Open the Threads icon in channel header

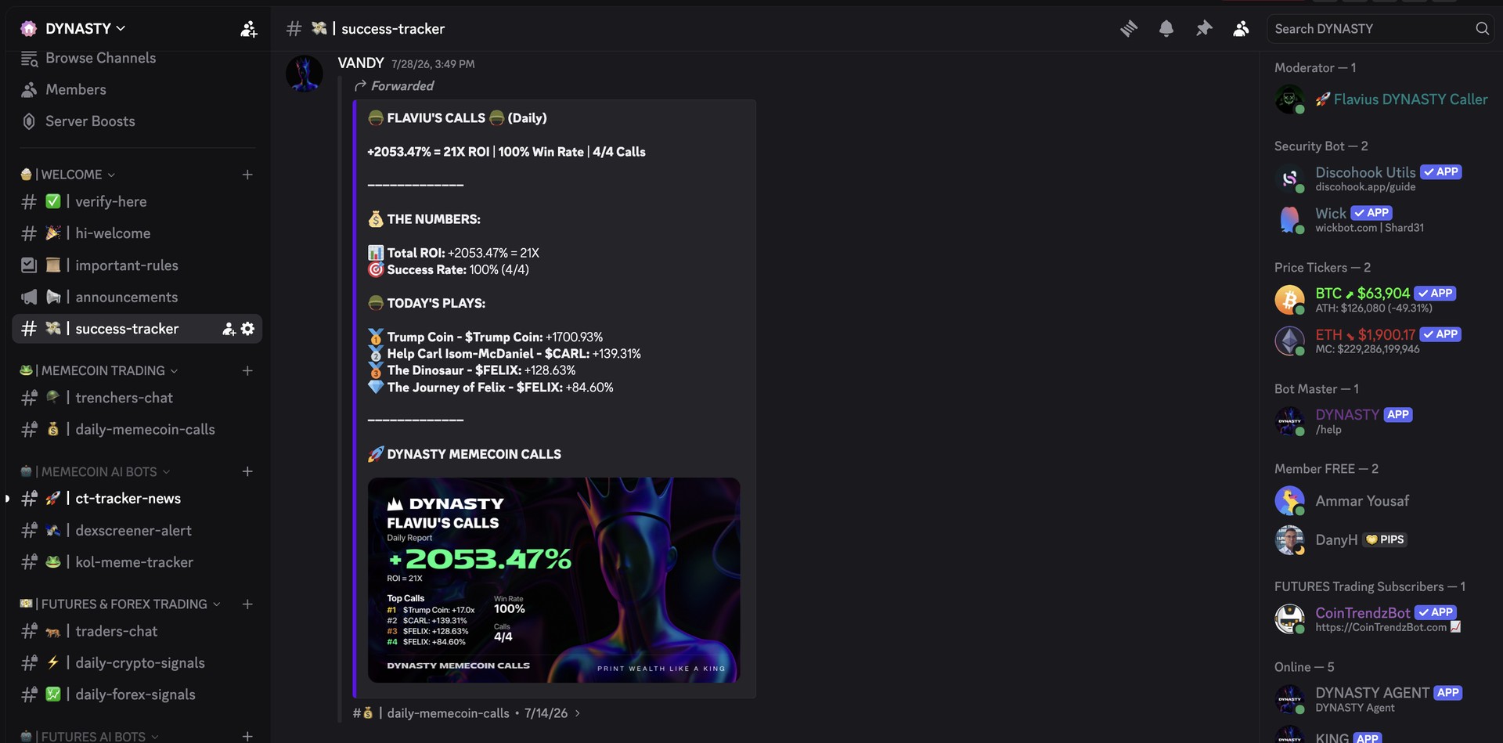[x=1128, y=29]
